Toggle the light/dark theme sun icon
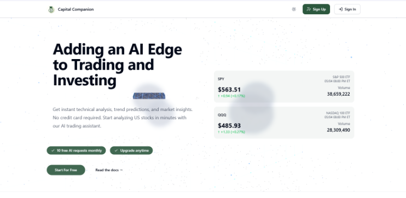The image size is (406, 198). tap(294, 9)
